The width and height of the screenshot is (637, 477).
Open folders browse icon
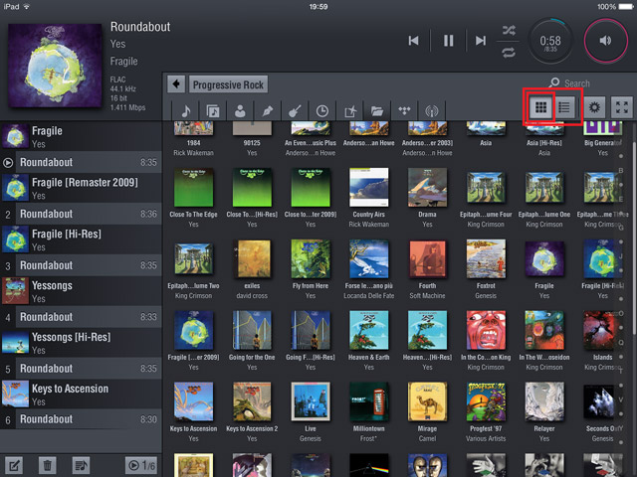click(x=377, y=110)
